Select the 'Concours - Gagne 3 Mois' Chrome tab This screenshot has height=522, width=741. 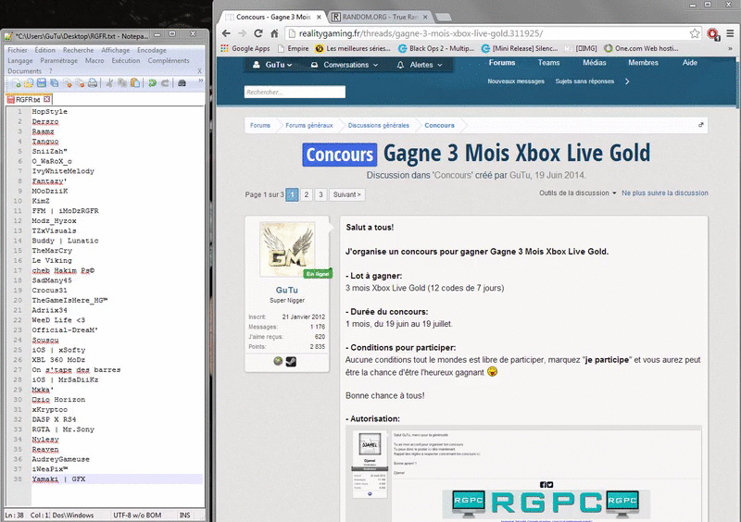(x=273, y=17)
